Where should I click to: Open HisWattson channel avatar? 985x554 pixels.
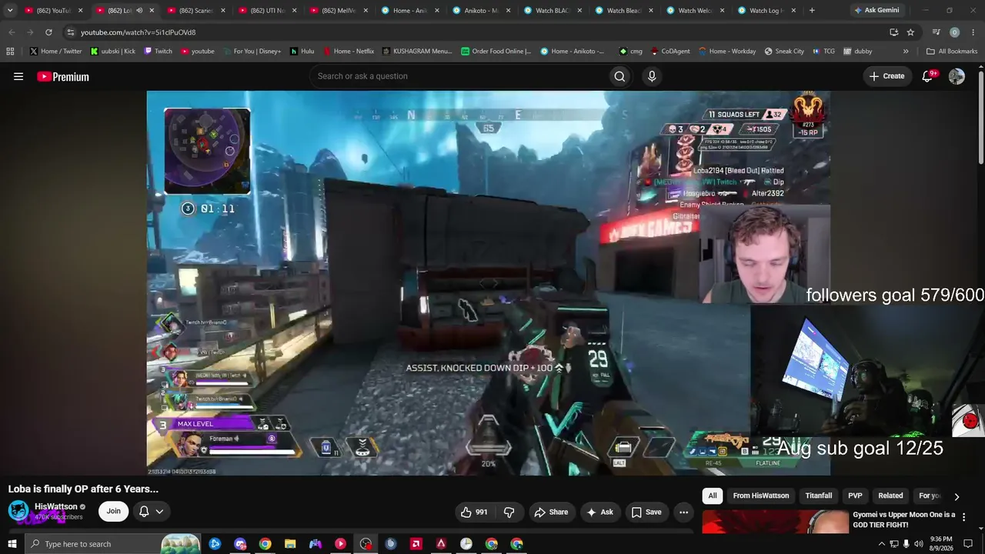coord(18,511)
